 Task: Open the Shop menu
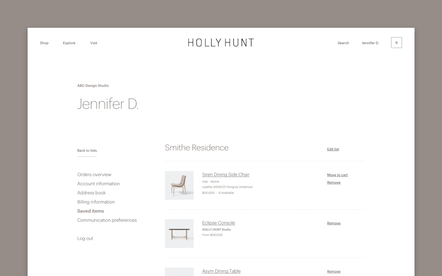[44, 43]
